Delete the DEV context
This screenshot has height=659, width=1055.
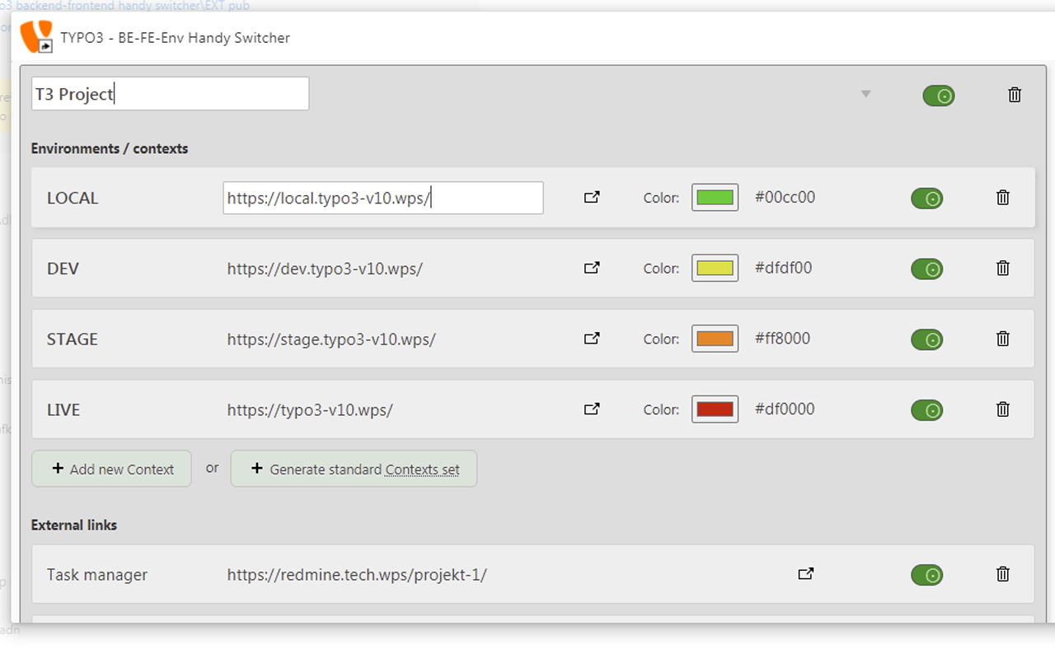click(1003, 268)
